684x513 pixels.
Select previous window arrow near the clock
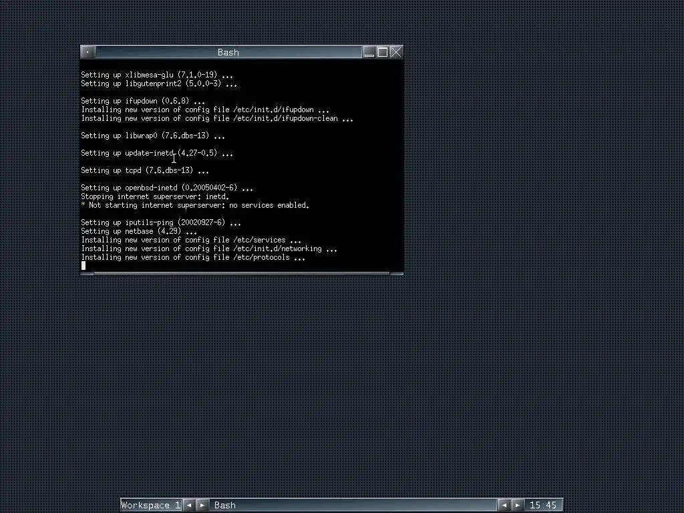coord(504,505)
